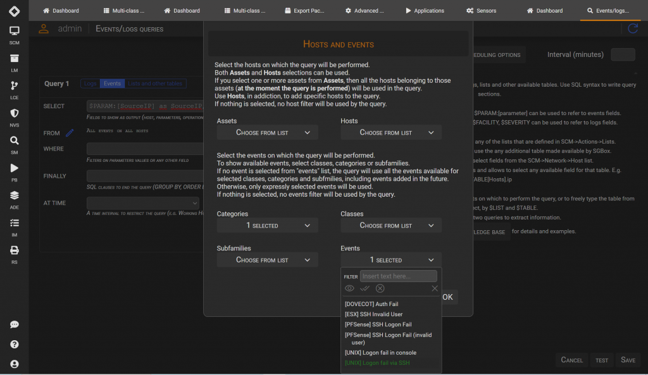Open the first Multi-class tab
Screen dimensions: 648x375
tap(123, 11)
